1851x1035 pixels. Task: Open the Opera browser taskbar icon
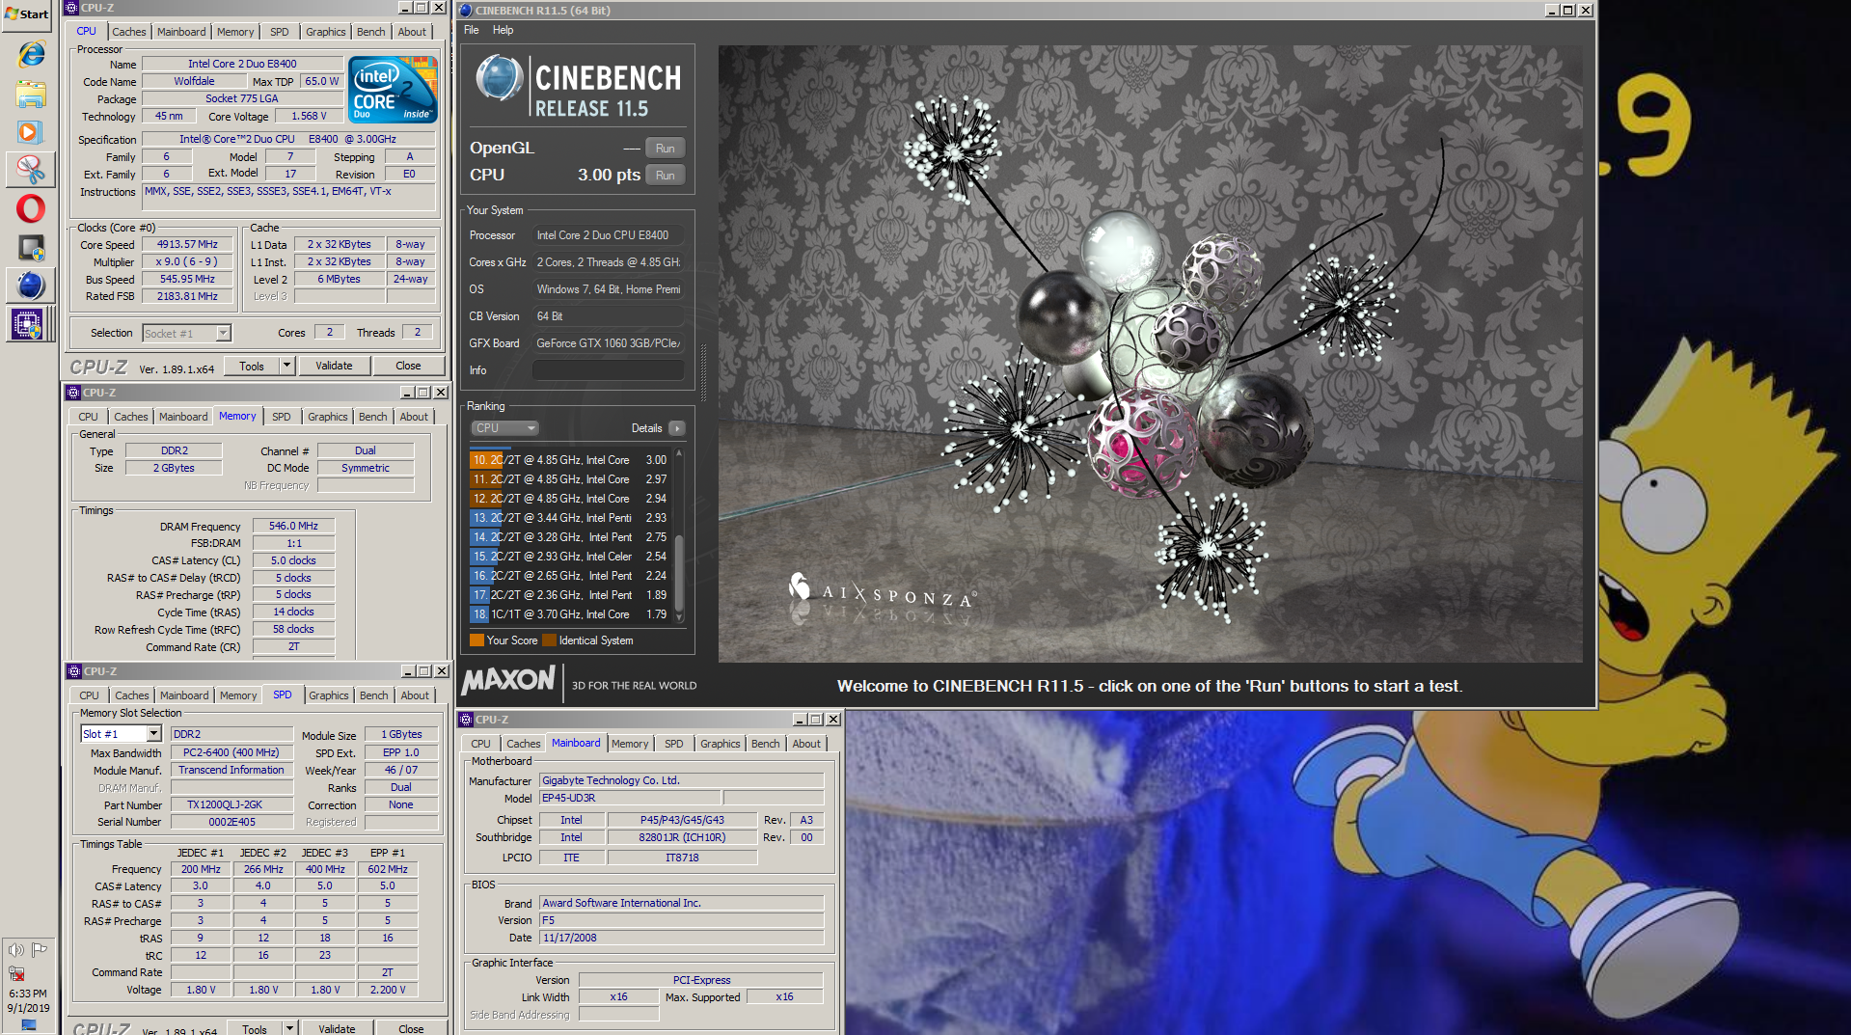click(31, 208)
